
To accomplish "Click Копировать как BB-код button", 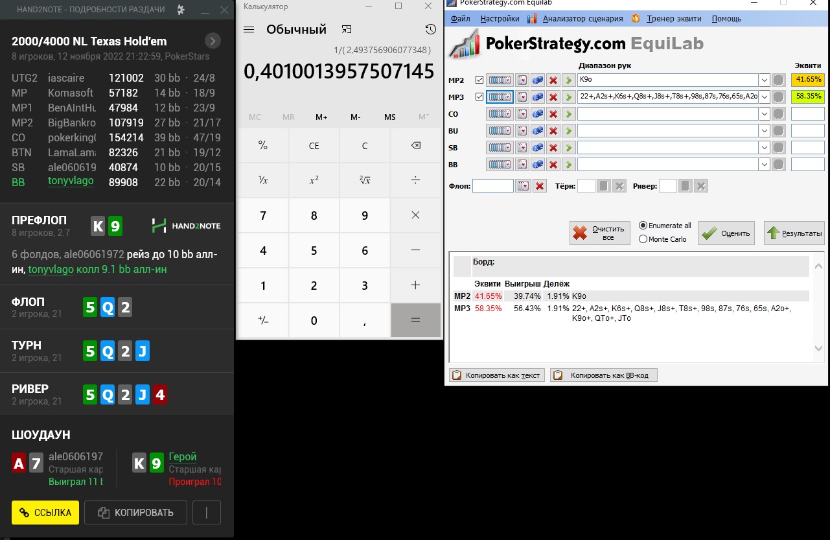I will 604,375.
